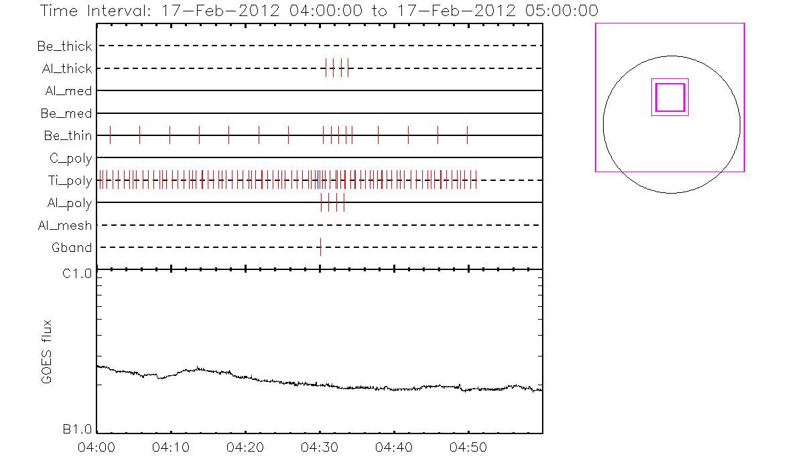Select the Al_mesh filter label

click(65, 226)
